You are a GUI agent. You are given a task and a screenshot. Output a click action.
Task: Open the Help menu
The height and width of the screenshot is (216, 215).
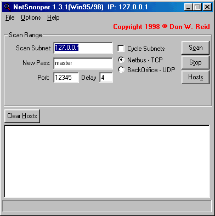(53, 17)
